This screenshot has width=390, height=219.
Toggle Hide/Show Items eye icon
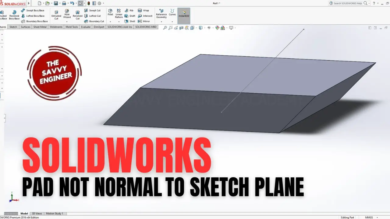click(209, 28)
